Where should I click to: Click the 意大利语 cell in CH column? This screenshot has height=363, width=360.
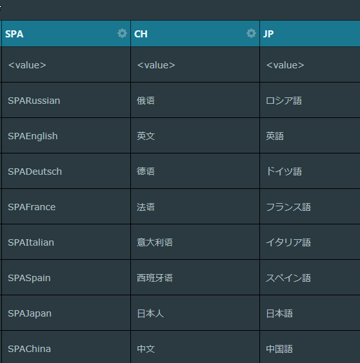(195, 242)
